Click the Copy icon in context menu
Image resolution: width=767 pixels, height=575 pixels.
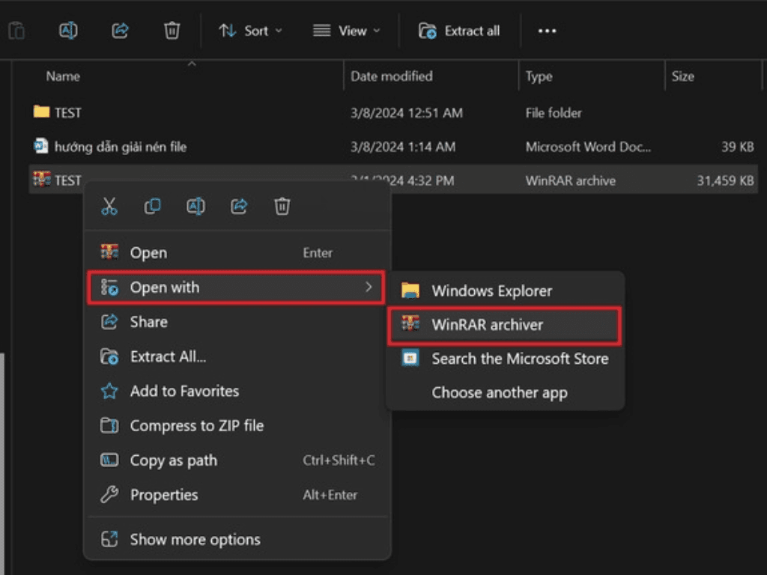click(152, 207)
